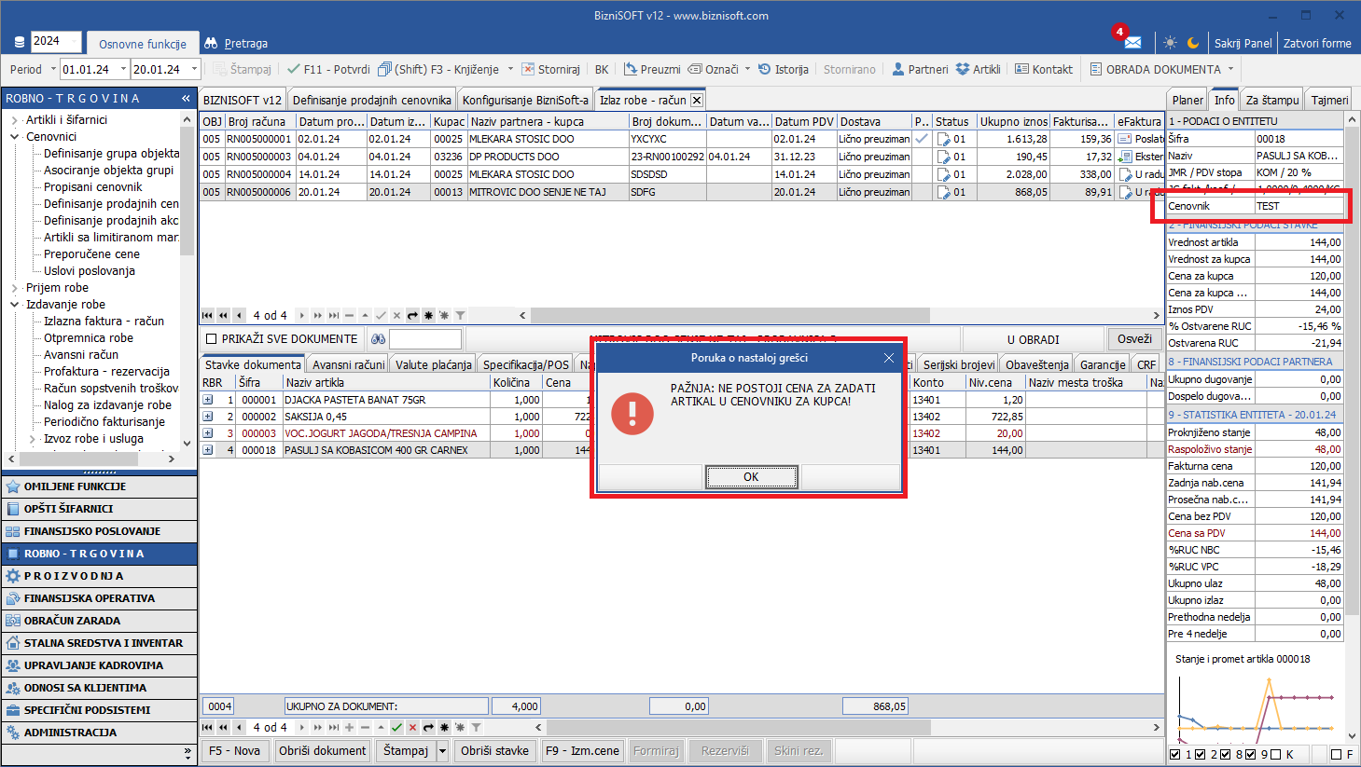The image size is (1361, 767).
Task: Switch to the Planer tab
Action: click(x=1187, y=100)
